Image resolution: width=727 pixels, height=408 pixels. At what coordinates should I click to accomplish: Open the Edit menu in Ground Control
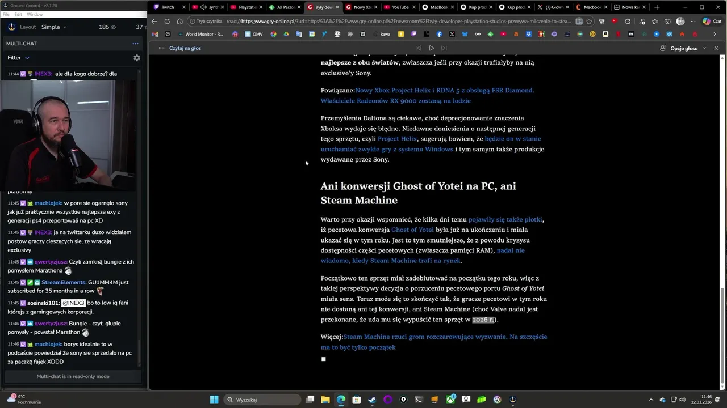pyautogui.click(x=18, y=14)
